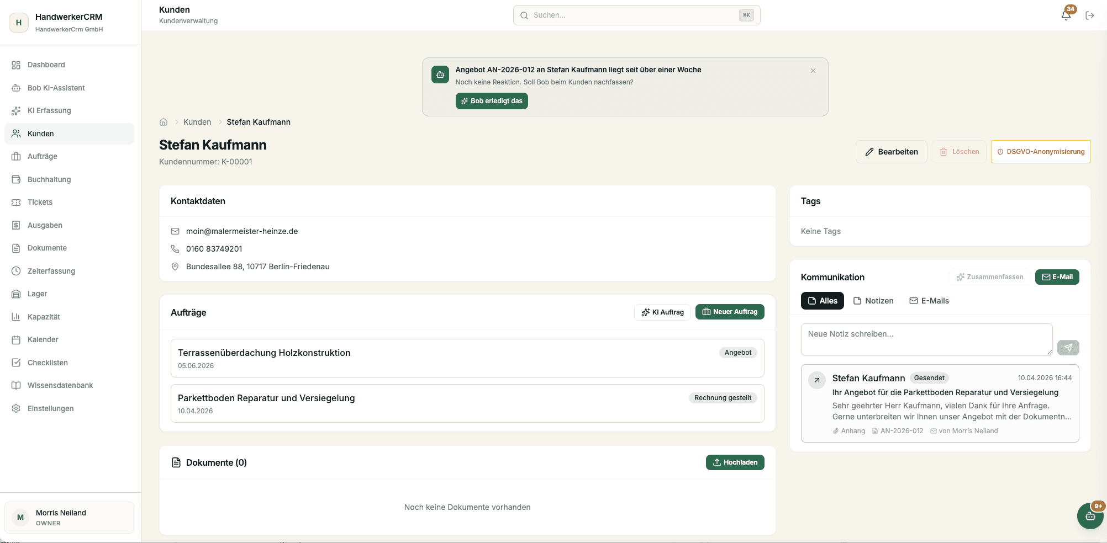
Task: Click the Suchen search field
Action: (636, 15)
